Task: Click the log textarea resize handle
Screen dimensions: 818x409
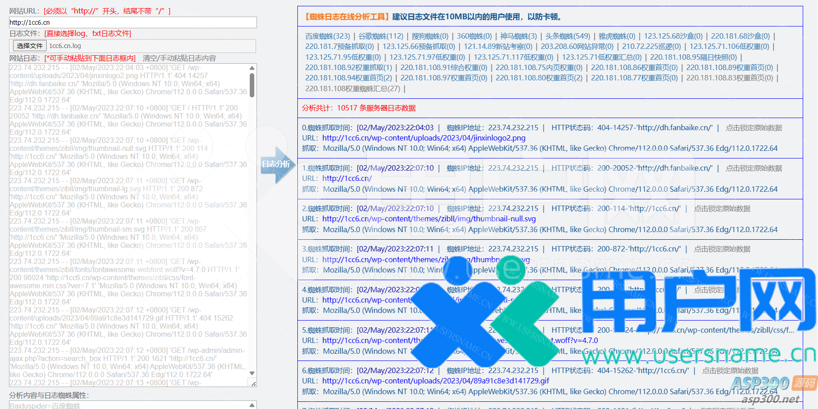Action: [253, 383]
